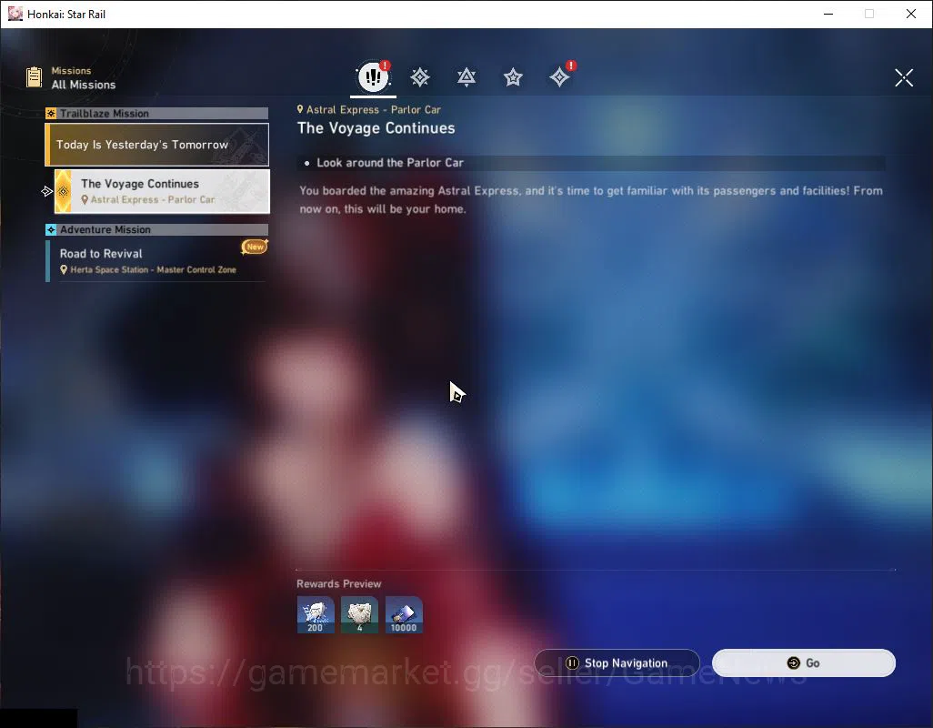Screen dimensions: 933x728
Task: Click the Trailblaze Mission section header
Action: pos(157,113)
